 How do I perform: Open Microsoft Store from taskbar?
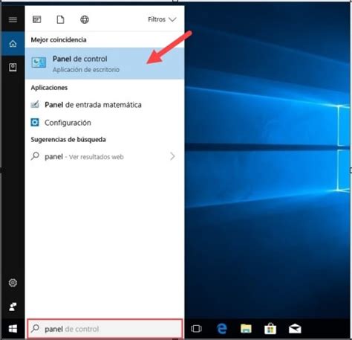click(270, 328)
